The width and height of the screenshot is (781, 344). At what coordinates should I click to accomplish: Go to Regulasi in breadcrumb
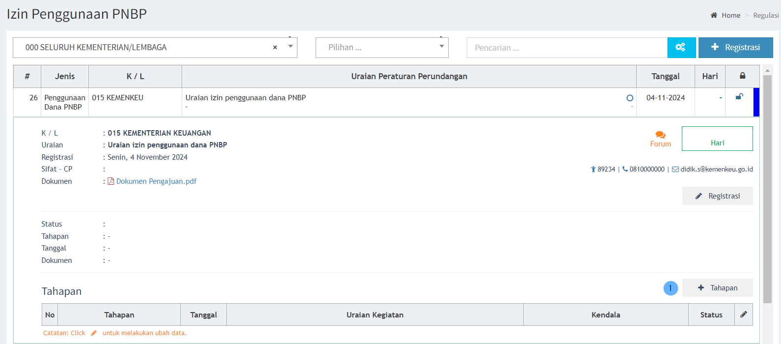pyautogui.click(x=766, y=15)
